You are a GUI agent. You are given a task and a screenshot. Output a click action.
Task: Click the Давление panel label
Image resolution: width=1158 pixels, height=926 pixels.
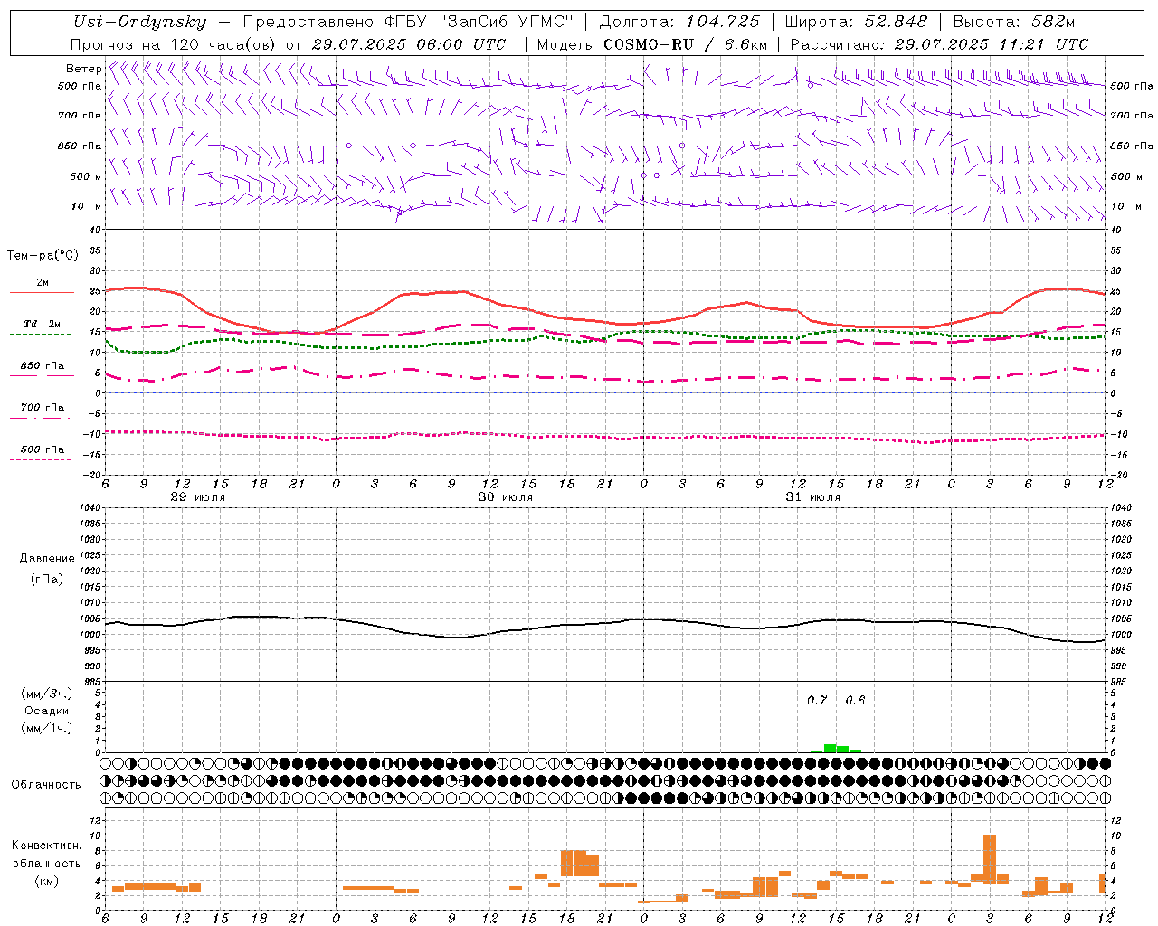46,559
